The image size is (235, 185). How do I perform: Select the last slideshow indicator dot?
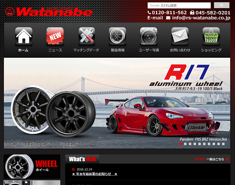pyautogui.click(x=223, y=144)
